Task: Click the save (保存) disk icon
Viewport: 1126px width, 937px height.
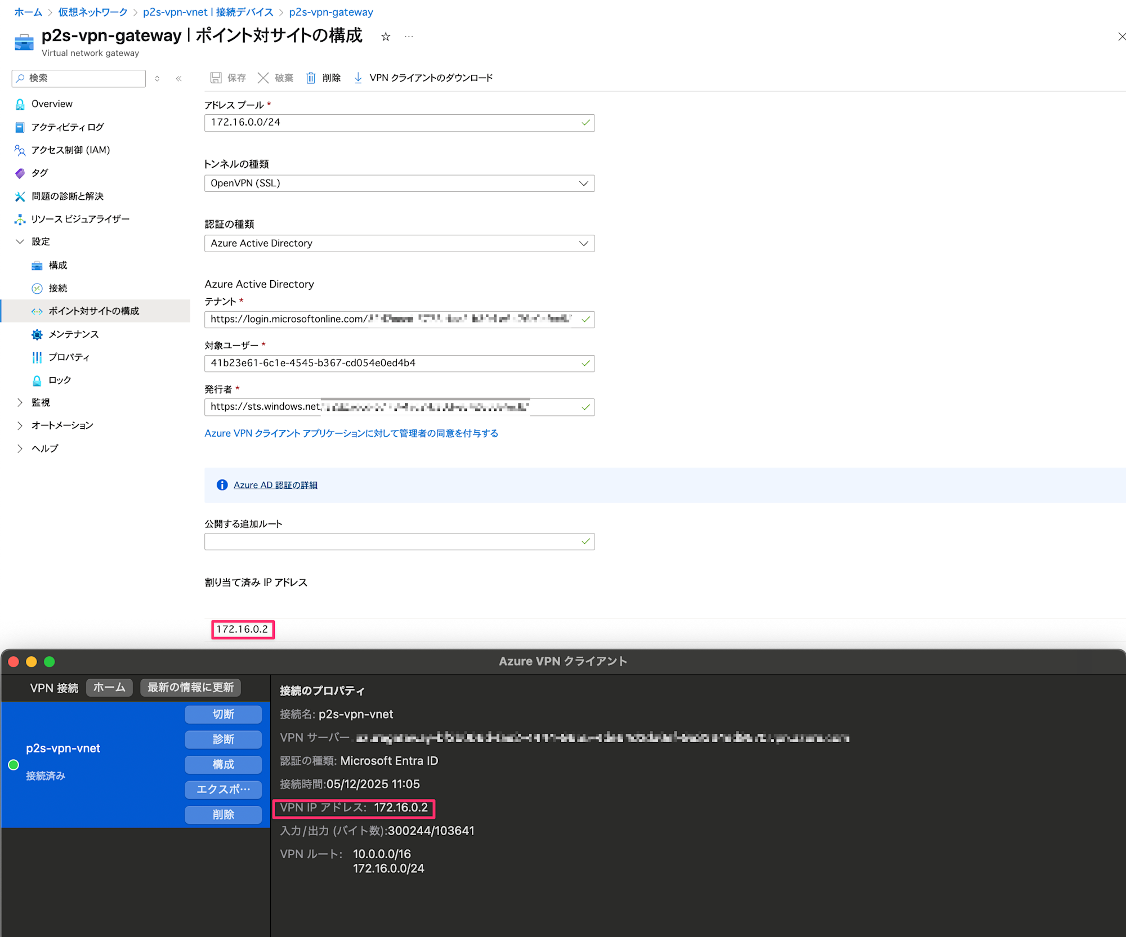Action: click(216, 78)
